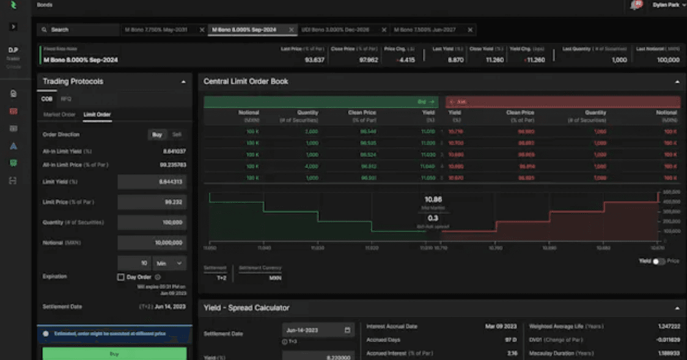The height and width of the screenshot is (360, 687).
Task: Collapse the Central Limit Order Book panel
Action: (x=677, y=82)
